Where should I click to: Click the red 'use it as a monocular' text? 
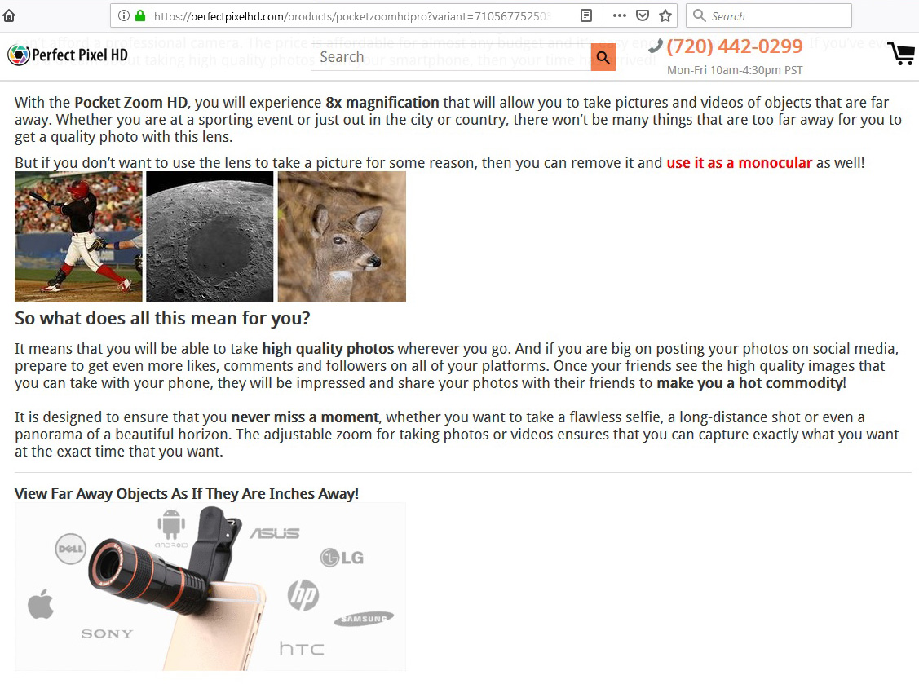click(739, 163)
